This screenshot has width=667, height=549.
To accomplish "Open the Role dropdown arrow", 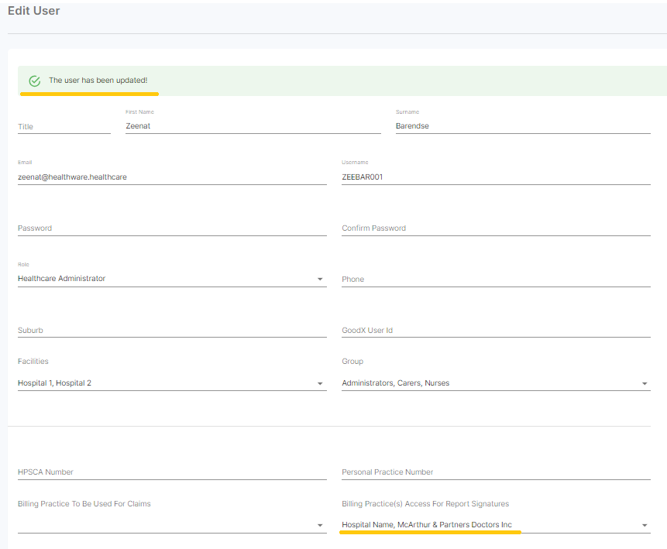I will point(320,279).
